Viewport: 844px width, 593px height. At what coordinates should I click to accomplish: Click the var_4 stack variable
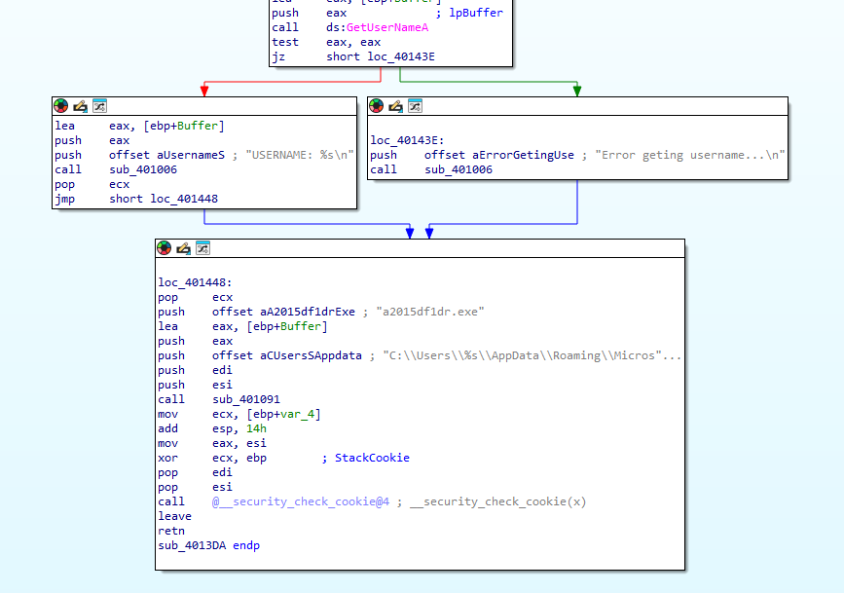coord(303,414)
